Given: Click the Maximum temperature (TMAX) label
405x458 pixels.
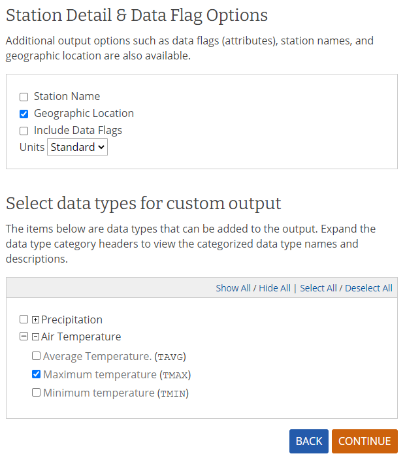Looking at the screenshot, I should point(117,375).
